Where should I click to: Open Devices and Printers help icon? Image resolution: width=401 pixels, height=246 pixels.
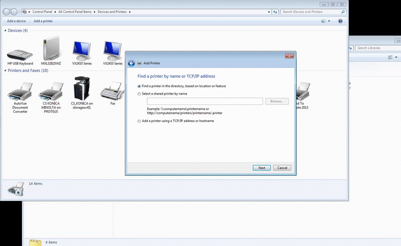click(340, 21)
